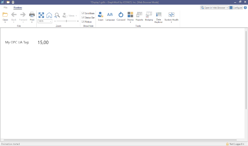Toggle the Scrollbars checkbox
This screenshot has width=248, height=146.
pyautogui.click(x=83, y=13)
